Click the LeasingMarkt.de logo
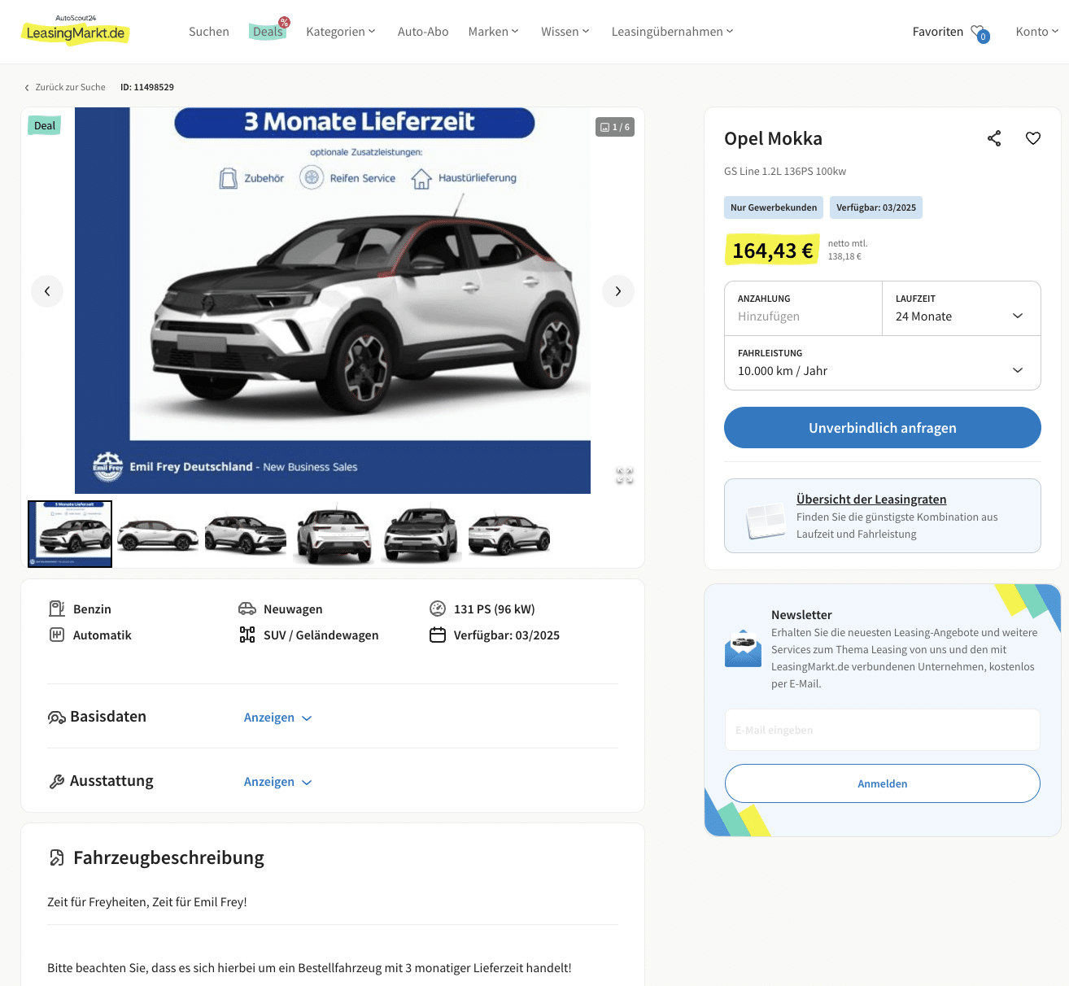Screen dimensions: 1069x986 click(x=75, y=30)
